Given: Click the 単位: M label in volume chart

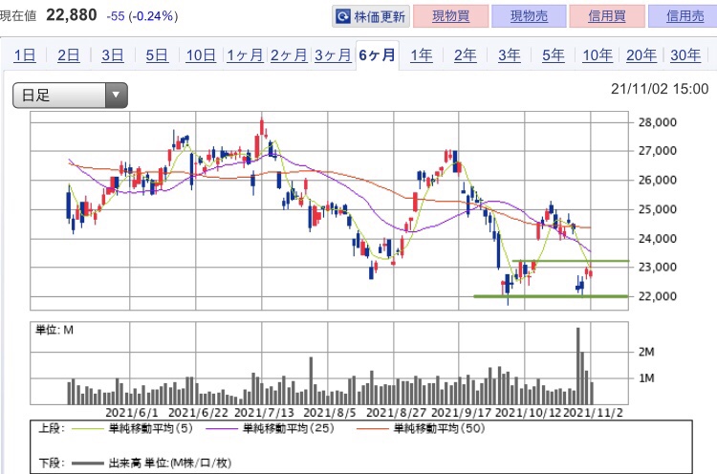Looking at the screenshot, I should click(x=54, y=330).
